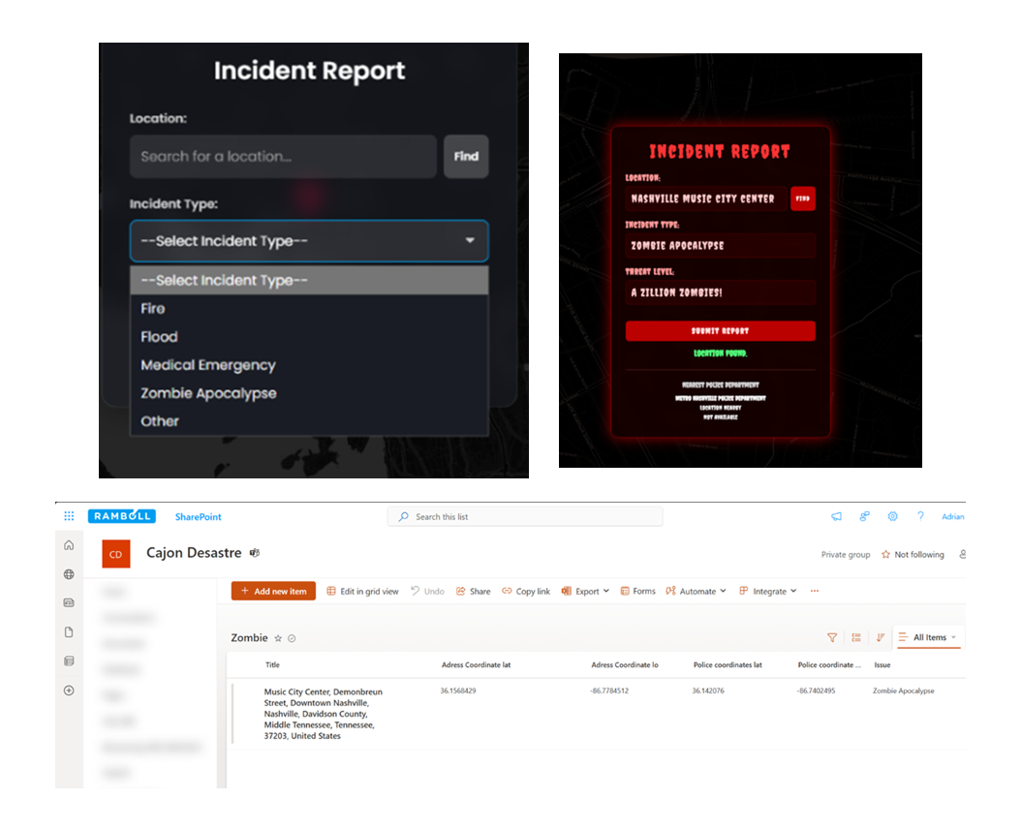Viewport: 1022px width, 829px height.
Task: Open the help question mark icon
Action: (x=920, y=517)
